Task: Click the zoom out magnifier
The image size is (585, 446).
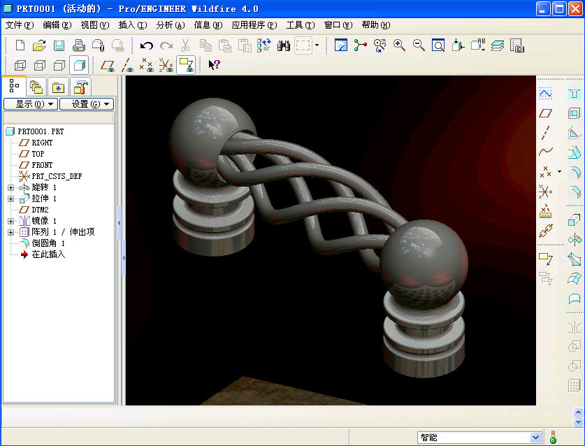Action: coord(419,45)
